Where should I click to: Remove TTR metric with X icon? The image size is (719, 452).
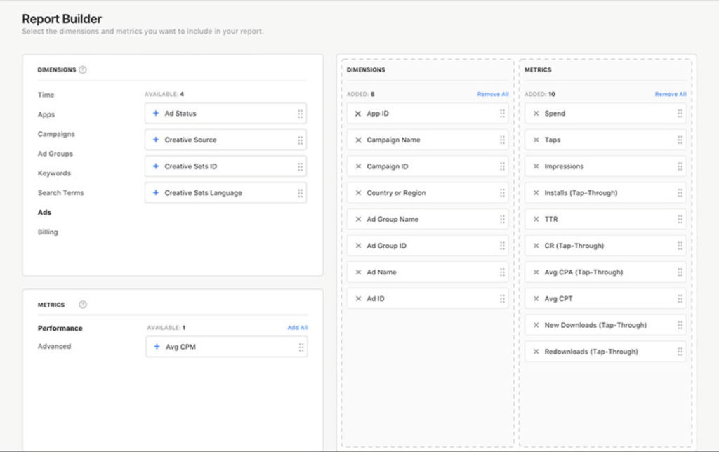(x=536, y=219)
